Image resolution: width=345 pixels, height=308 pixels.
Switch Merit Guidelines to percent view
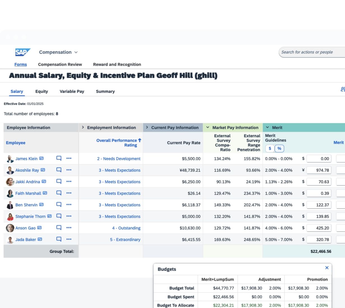tap(279, 148)
